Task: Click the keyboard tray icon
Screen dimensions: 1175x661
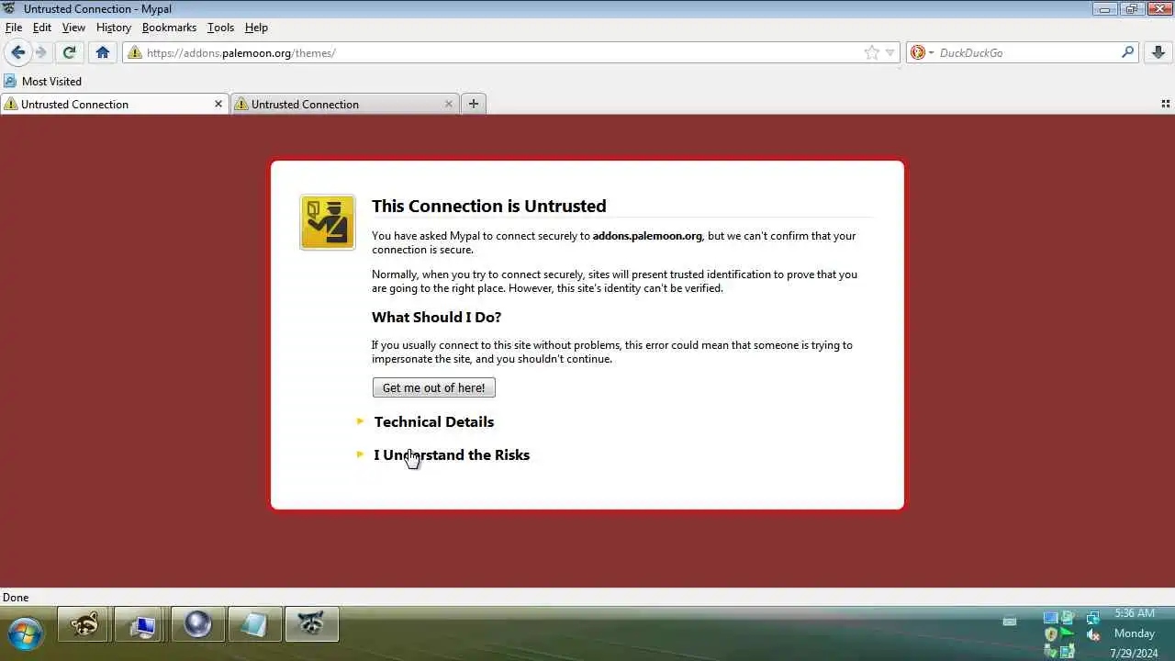Action: click(1010, 622)
